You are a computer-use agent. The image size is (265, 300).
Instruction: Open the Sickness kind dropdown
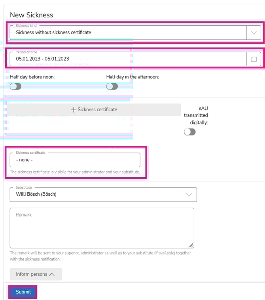pyautogui.click(x=127, y=32)
